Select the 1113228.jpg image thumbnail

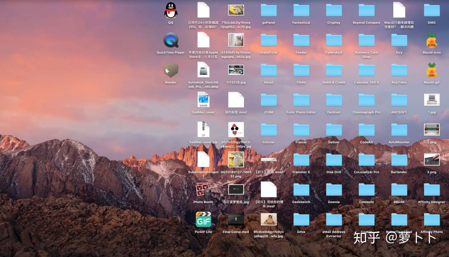236,70
